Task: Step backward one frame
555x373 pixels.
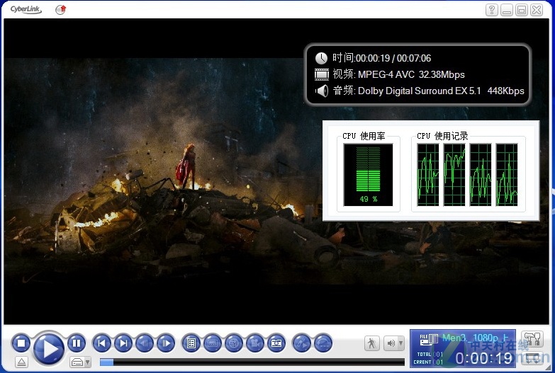Action: 145,343
